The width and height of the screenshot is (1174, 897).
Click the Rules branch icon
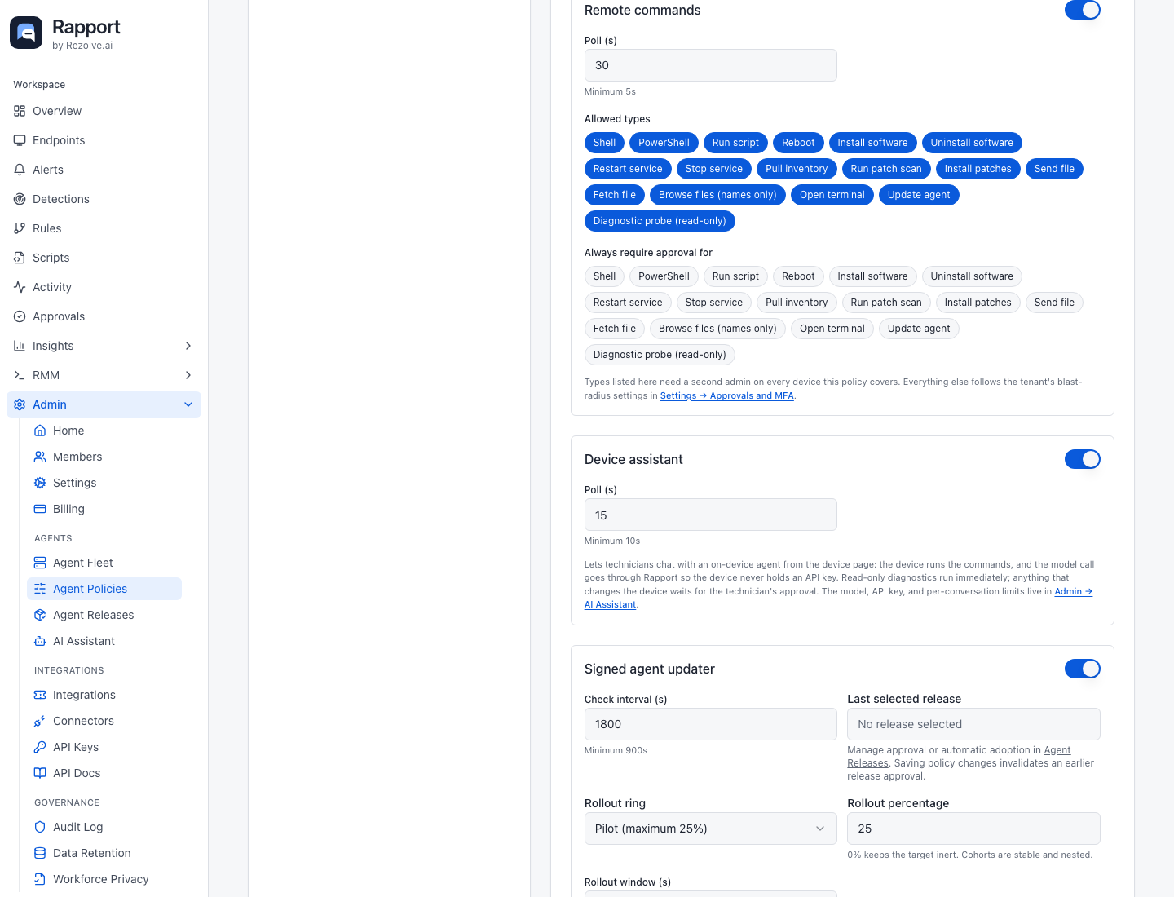click(20, 228)
